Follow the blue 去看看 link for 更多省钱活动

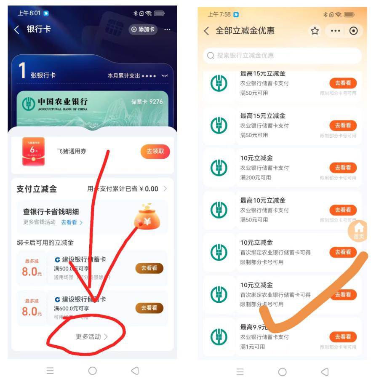tap(72, 222)
